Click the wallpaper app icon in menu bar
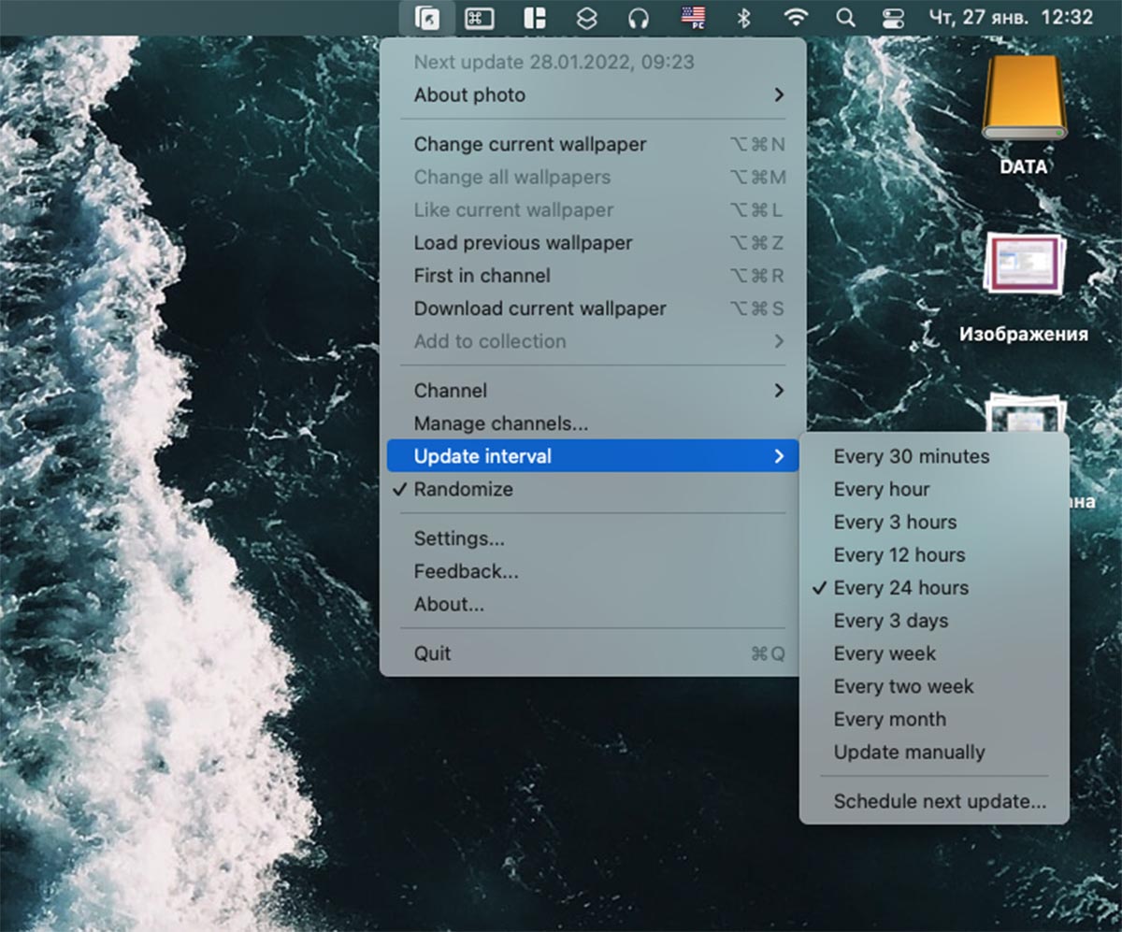The width and height of the screenshot is (1122, 932). click(x=426, y=18)
